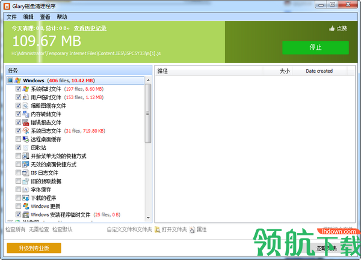Click the 无效的桌面快捷方式 icon
361x260 pixels.
click(x=25, y=164)
